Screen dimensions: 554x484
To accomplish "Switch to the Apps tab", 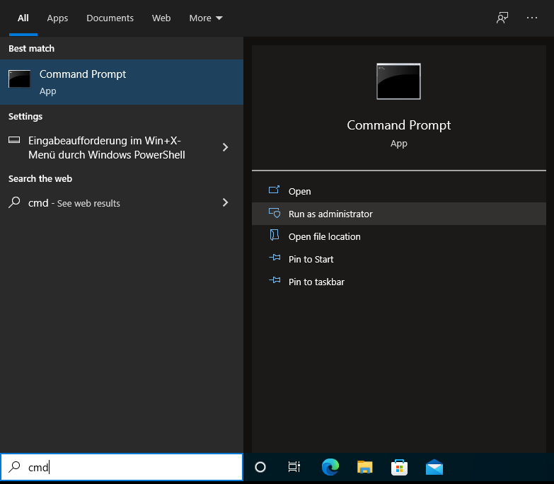I will coord(57,18).
